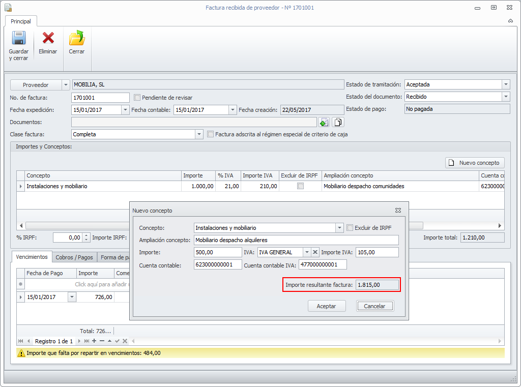Image resolution: width=521 pixels, height=387 pixels.
Task: Go to the last record in the navigator
Action: (87, 341)
